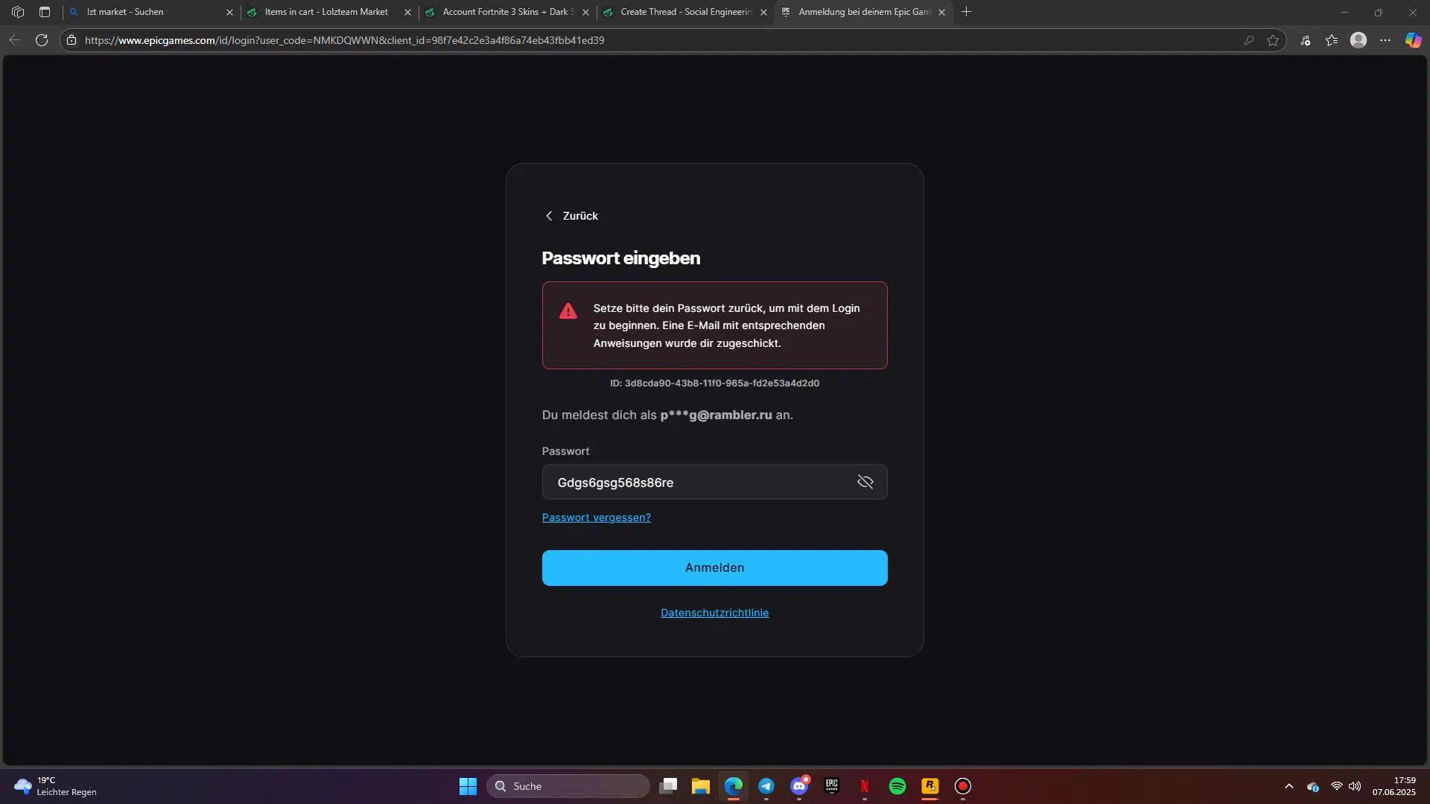Open Edge settings and more menu

click(x=1385, y=40)
